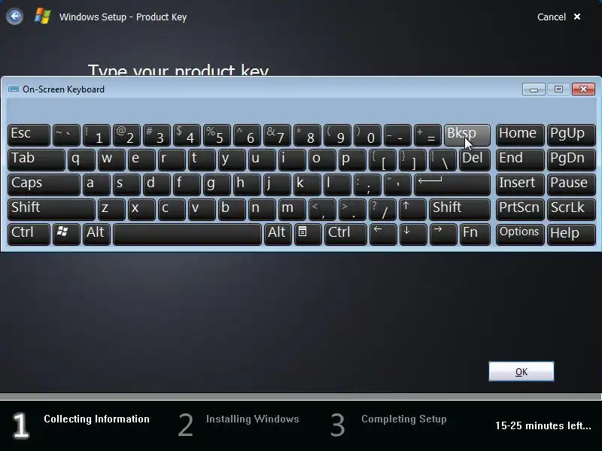The width and height of the screenshot is (602, 451).
Task: Tap the 5 percent key
Action: pyautogui.click(x=217, y=135)
